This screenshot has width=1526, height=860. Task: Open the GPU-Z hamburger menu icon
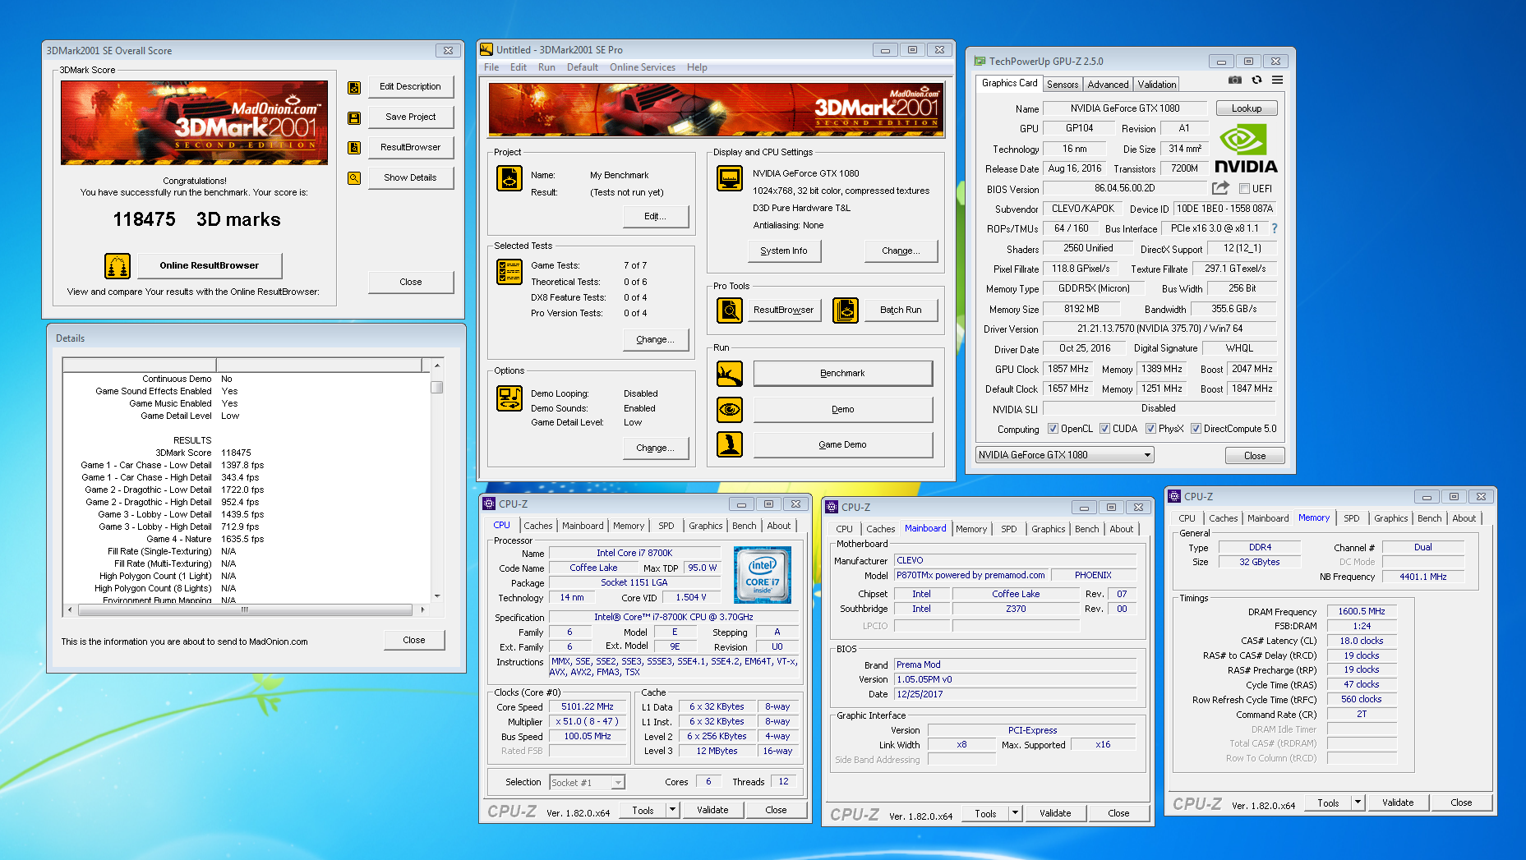coord(1277,80)
